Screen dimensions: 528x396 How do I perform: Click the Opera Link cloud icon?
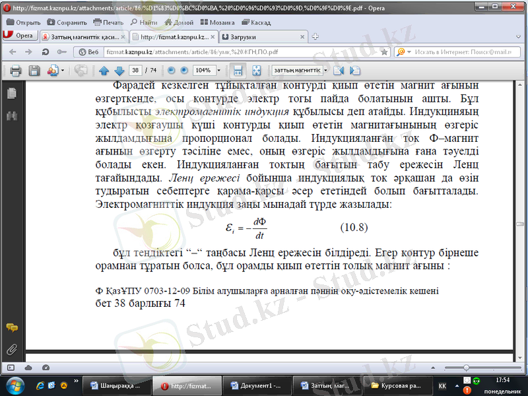28,368
